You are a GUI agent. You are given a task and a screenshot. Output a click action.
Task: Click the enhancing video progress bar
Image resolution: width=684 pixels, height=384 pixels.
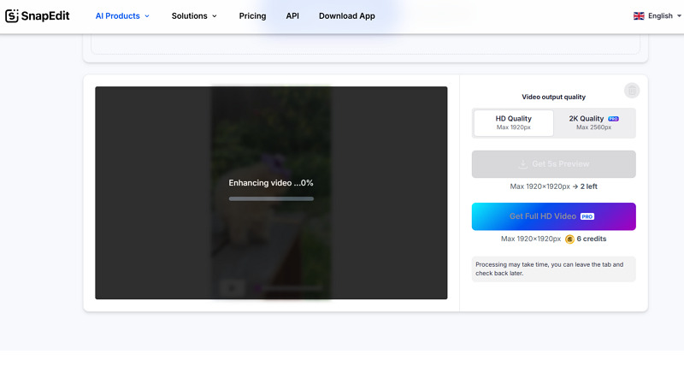pos(271,198)
